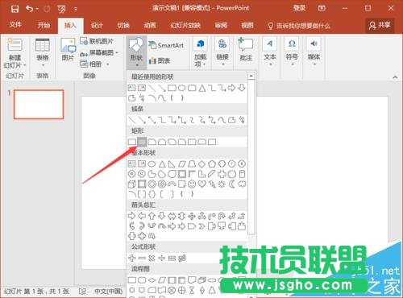The image size is (403, 298).
Task: Select slide 1 thumbnail
Action: (x=39, y=104)
